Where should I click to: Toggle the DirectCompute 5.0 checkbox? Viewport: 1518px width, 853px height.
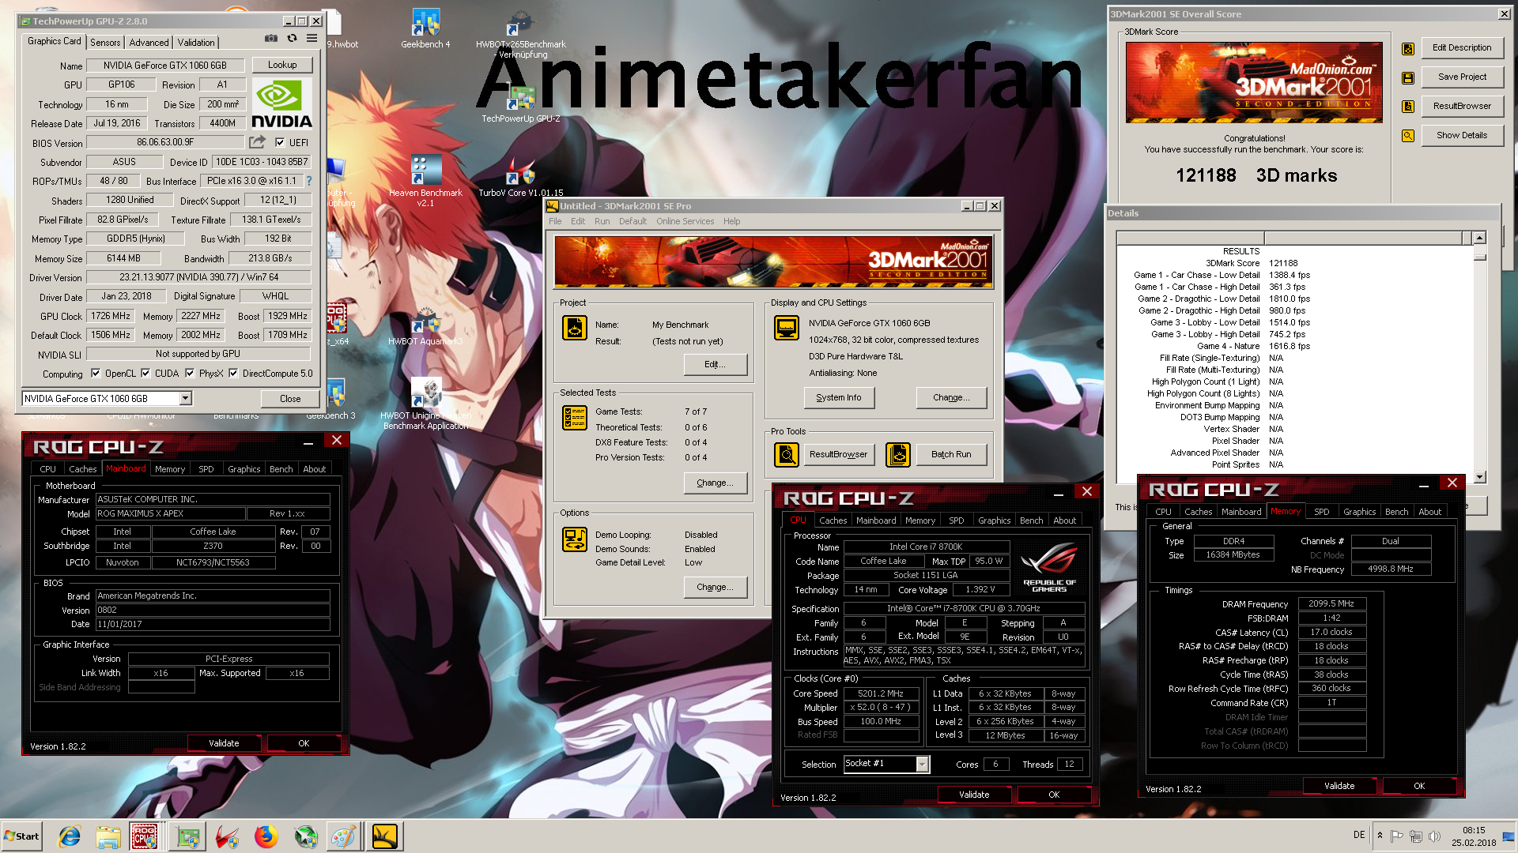click(233, 374)
